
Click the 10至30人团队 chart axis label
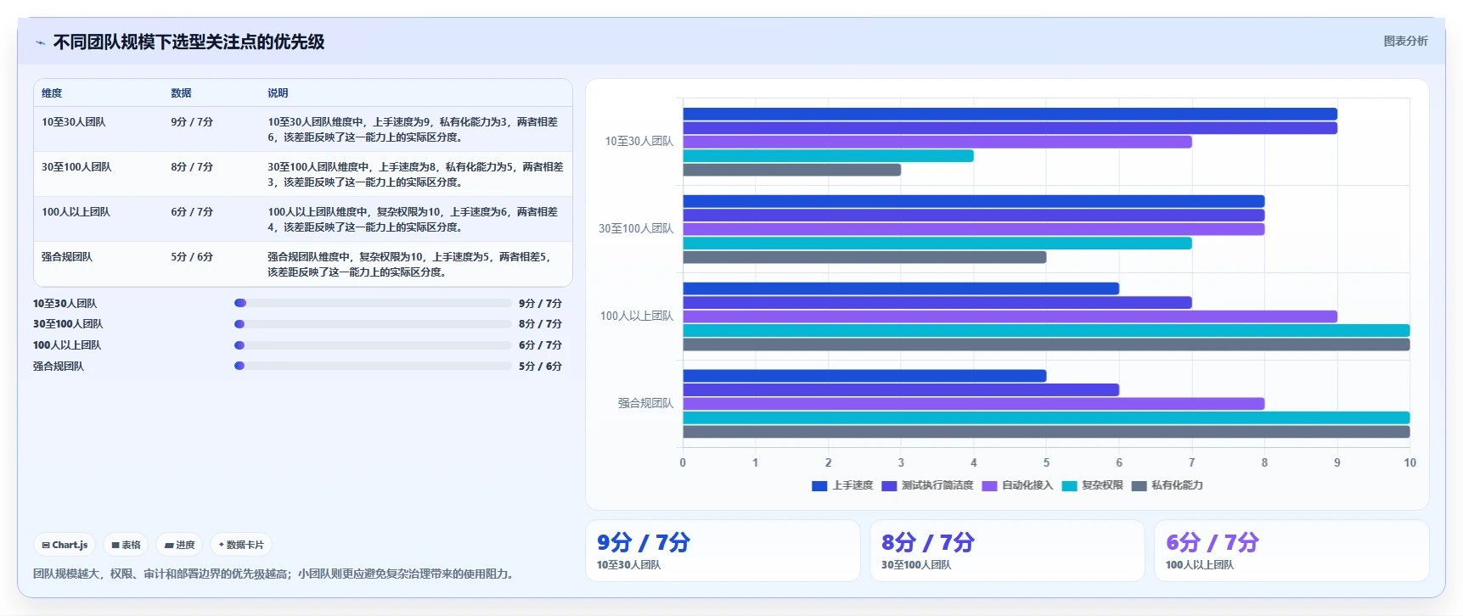[639, 142]
